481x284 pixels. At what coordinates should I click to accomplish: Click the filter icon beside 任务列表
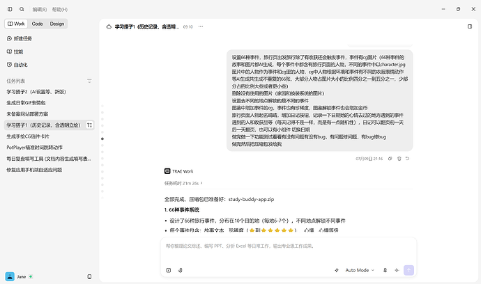click(x=89, y=81)
